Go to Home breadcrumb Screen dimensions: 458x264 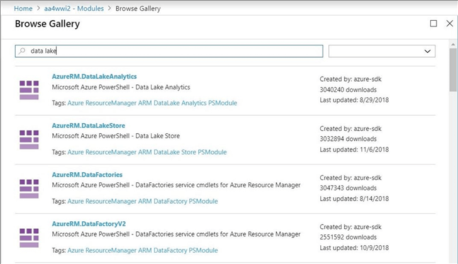tap(23, 9)
